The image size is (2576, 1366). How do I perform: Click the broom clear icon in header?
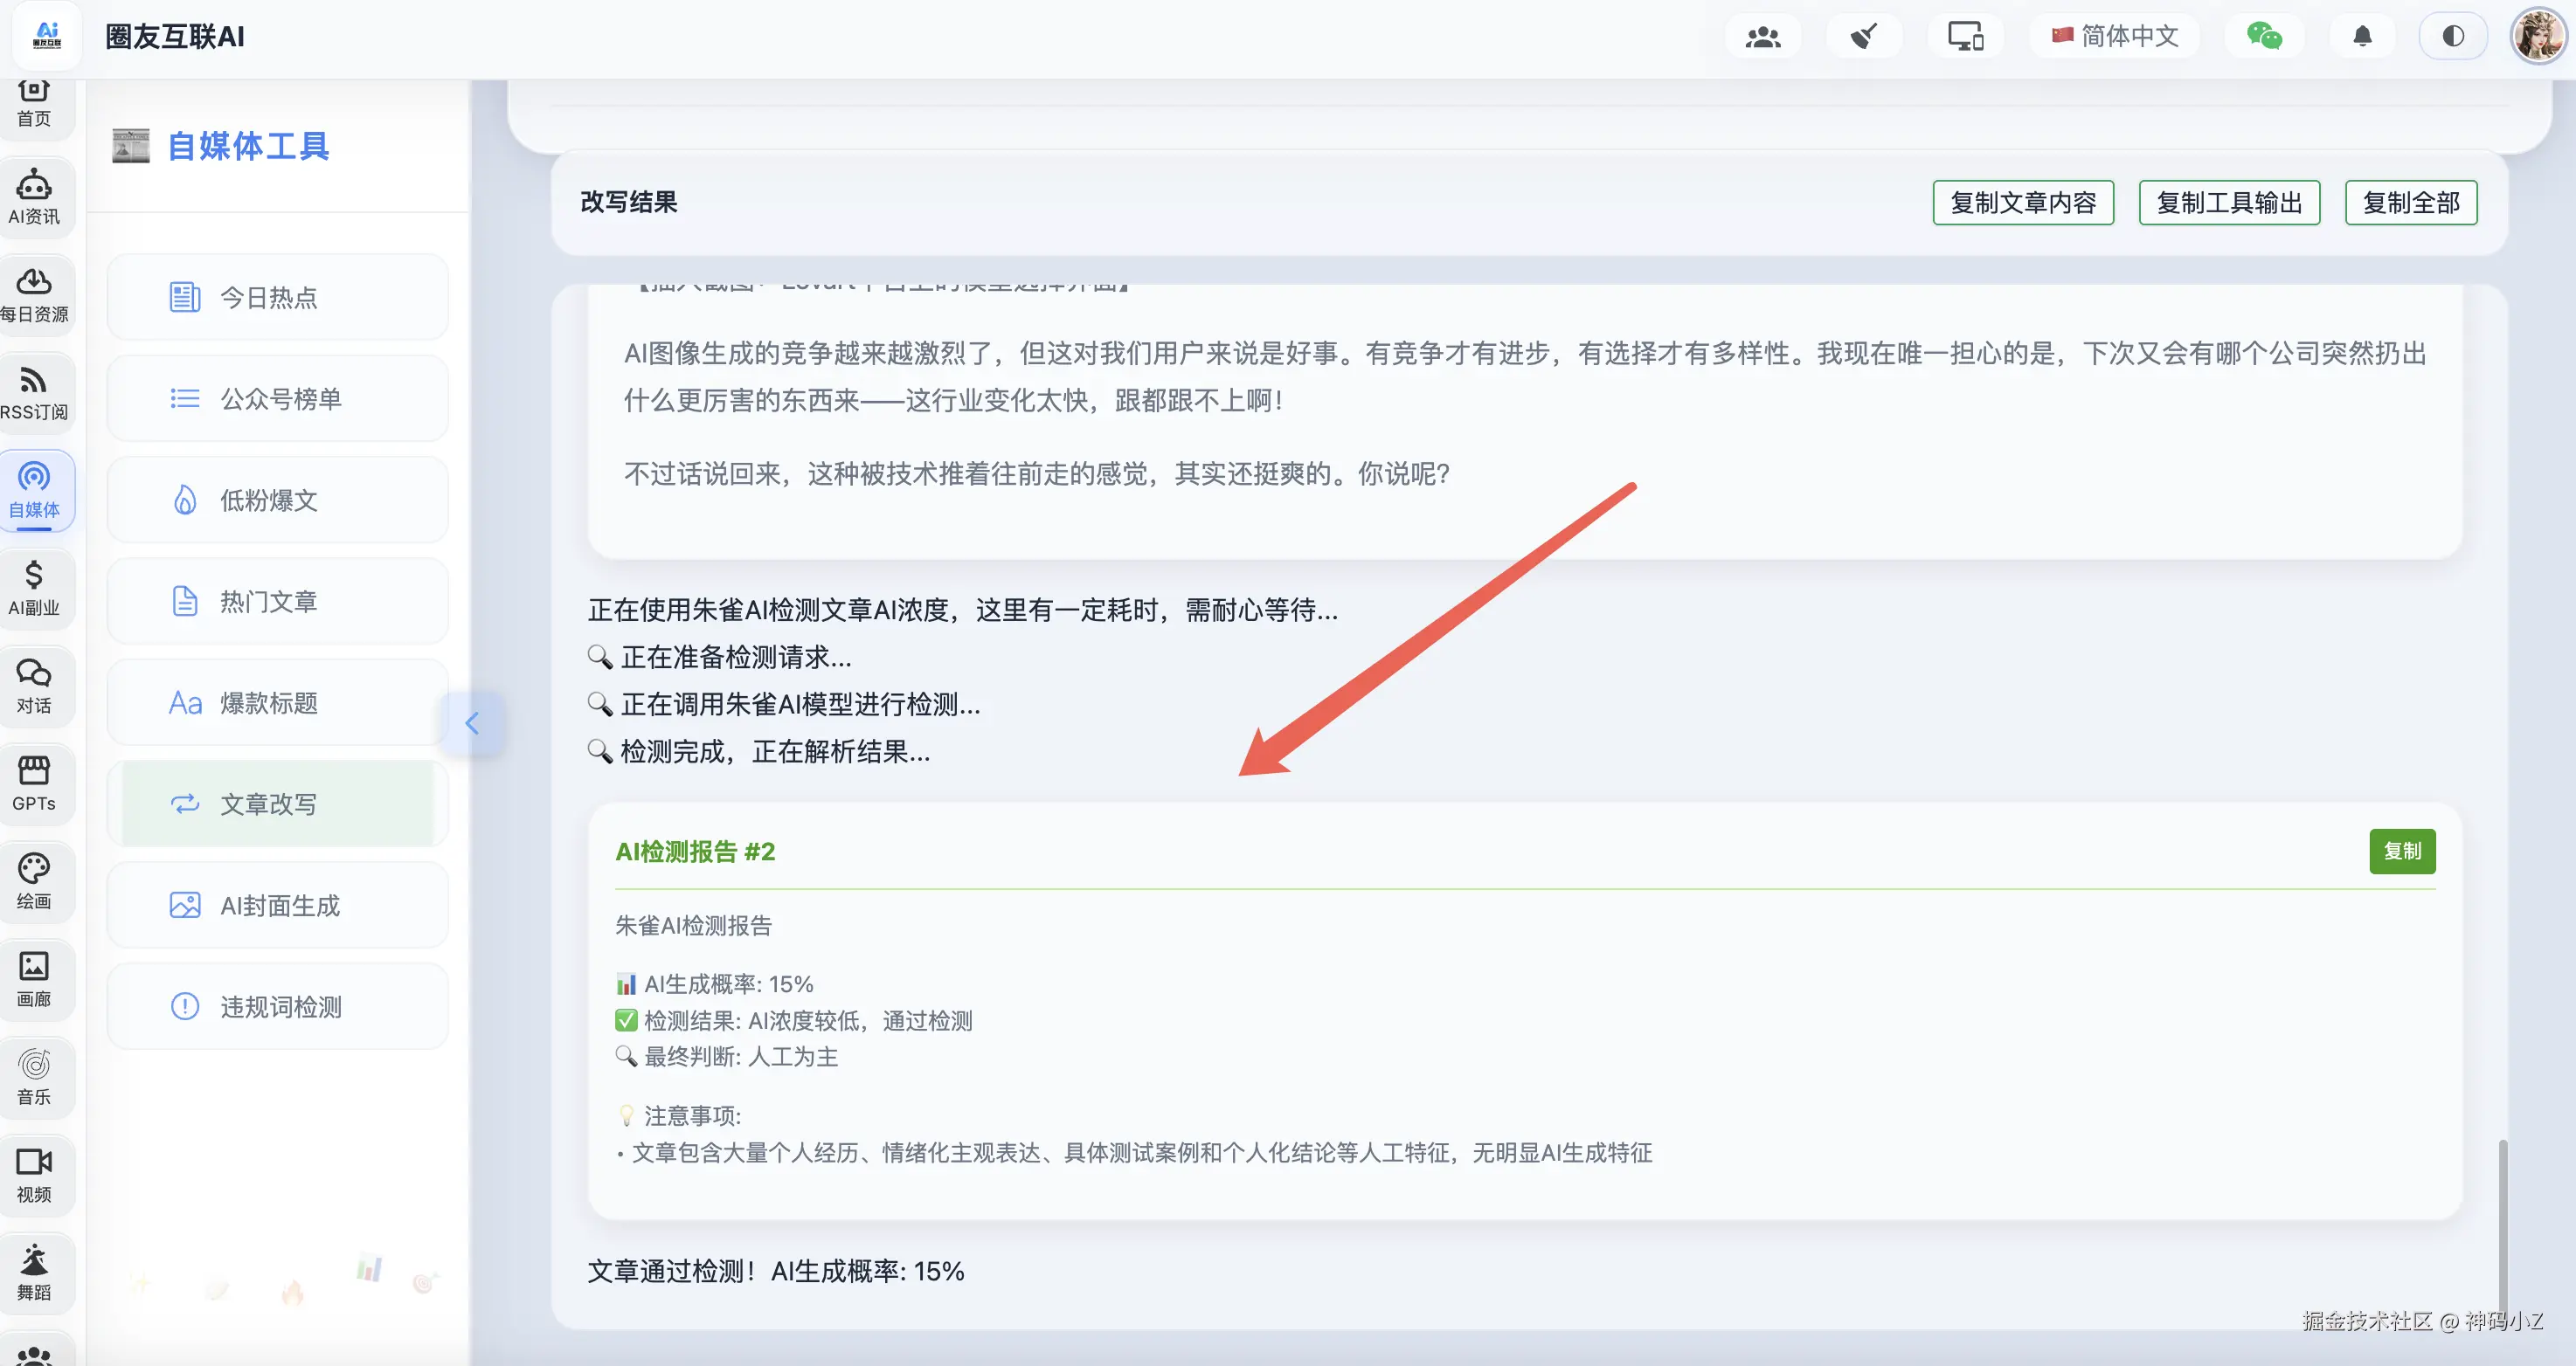(x=1863, y=36)
